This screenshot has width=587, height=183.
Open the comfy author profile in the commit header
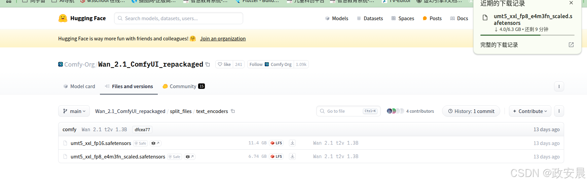(x=69, y=129)
